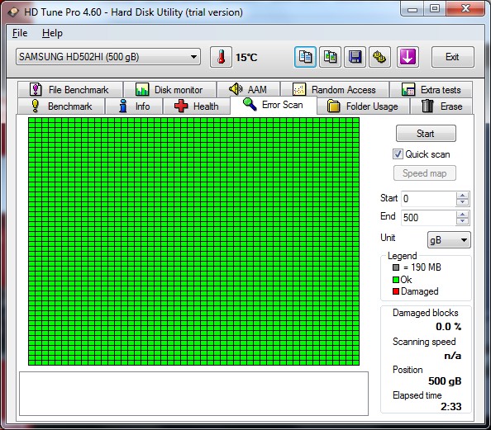Open the File menu
The width and height of the screenshot is (491, 430).
tap(20, 33)
